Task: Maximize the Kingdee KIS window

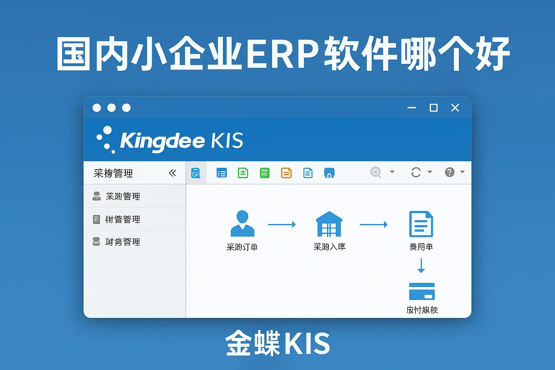Action: (x=434, y=108)
